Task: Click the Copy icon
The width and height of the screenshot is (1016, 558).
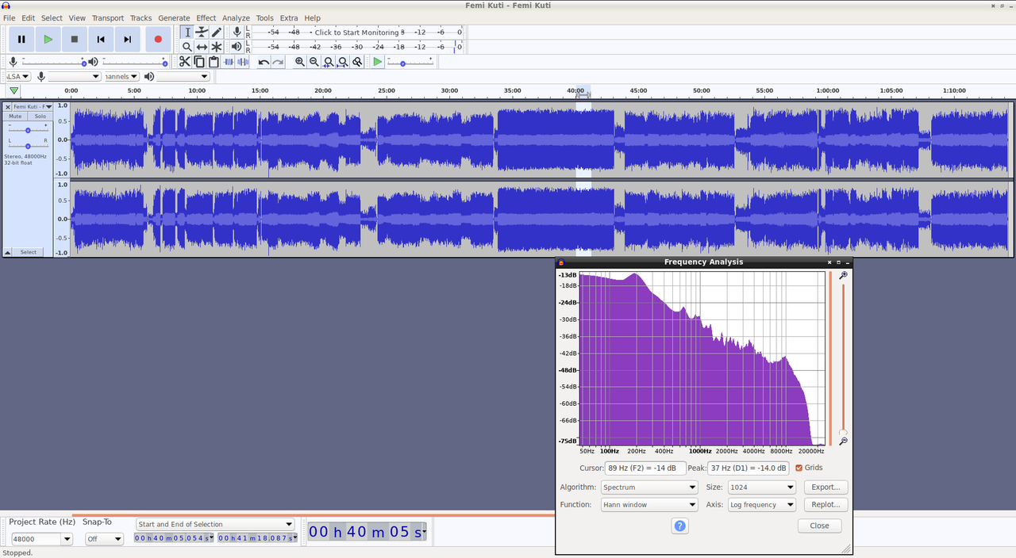Action: [199, 62]
